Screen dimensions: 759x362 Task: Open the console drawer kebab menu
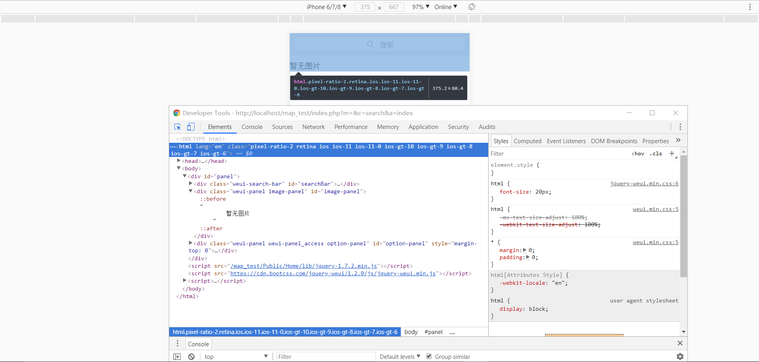(177, 343)
